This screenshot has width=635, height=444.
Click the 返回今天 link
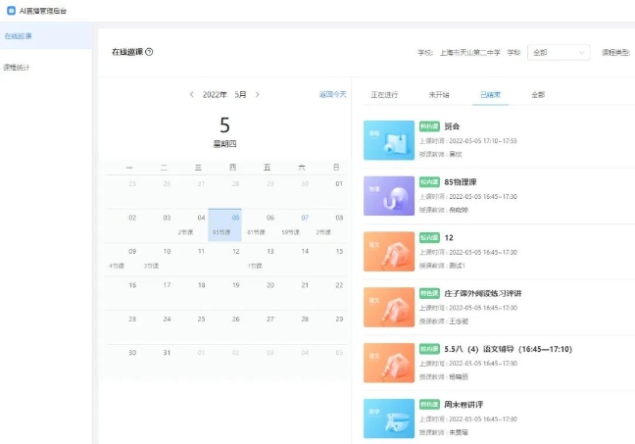(x=332, y=95)
